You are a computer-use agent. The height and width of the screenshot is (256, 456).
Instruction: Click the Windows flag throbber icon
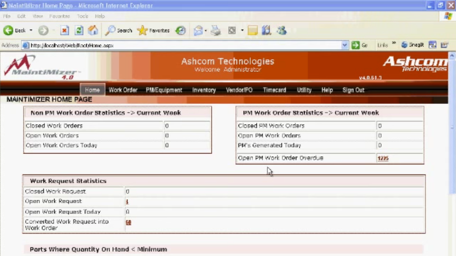coord(448,16)
